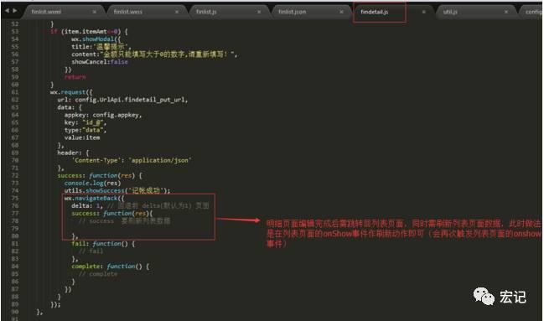544x321 pixels.
Task: Close the finlist.json tab
Action: pyautogui.click(x=341, y=12)
